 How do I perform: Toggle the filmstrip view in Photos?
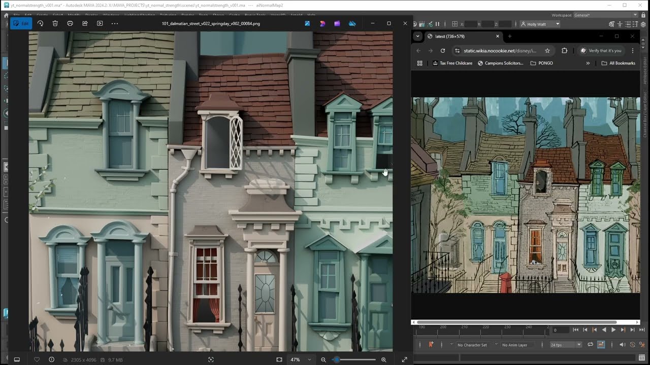click(x=17, y=359)
